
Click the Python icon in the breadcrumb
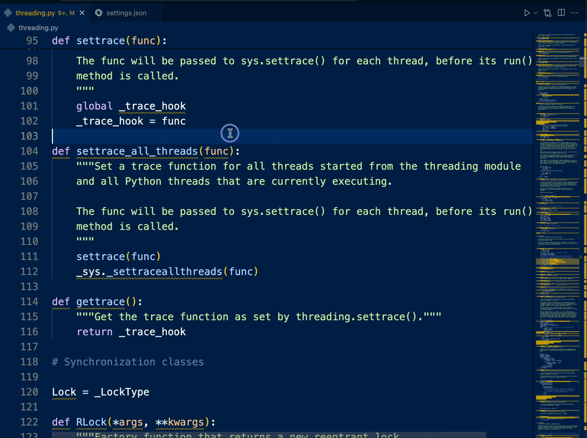(11, 28)
